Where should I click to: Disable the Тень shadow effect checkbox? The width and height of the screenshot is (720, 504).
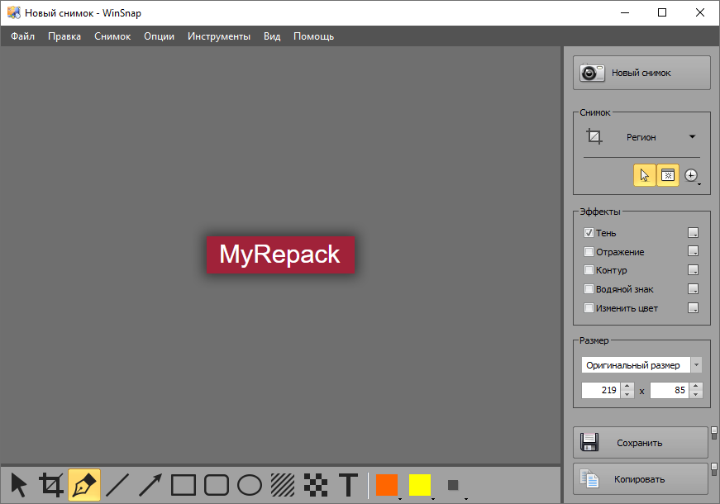pos(589,233)
